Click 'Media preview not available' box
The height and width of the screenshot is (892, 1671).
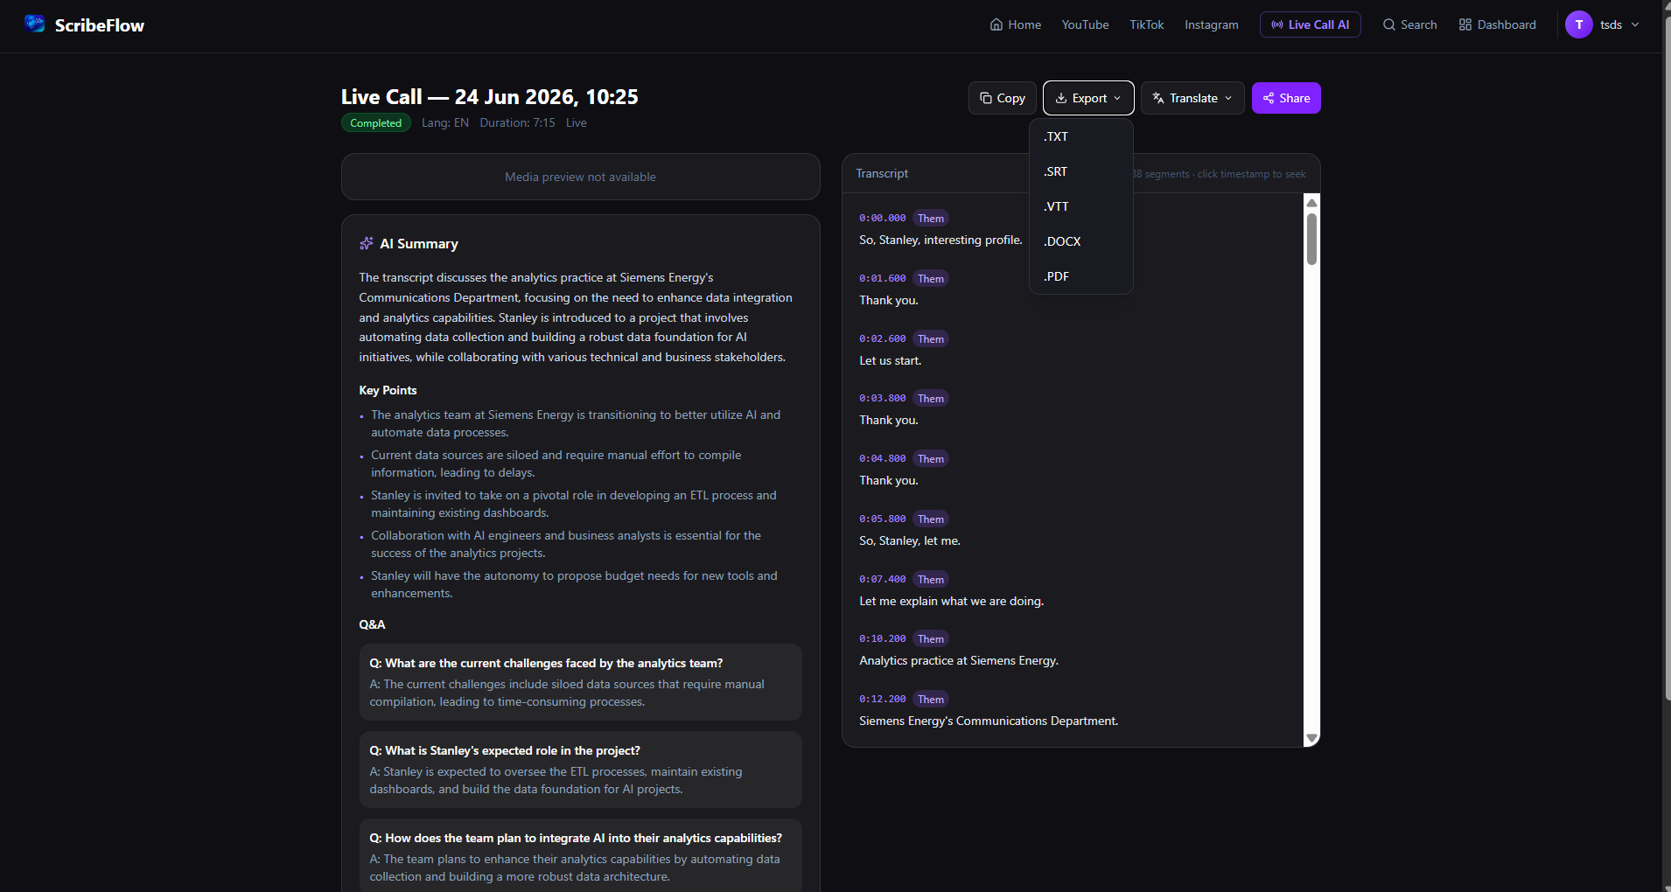580,177
